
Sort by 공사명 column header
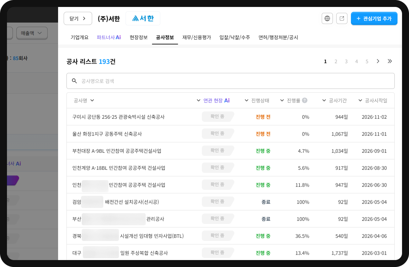(x=84, y=101)
